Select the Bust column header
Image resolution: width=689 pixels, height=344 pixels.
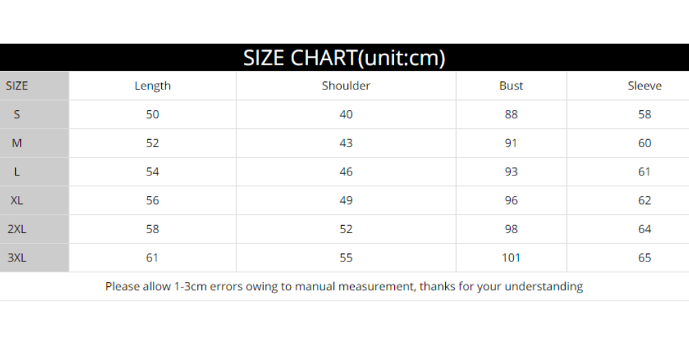point(511,86)
